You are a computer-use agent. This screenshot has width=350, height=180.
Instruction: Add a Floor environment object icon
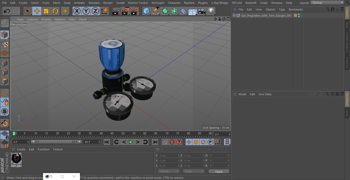coord(192,11)
